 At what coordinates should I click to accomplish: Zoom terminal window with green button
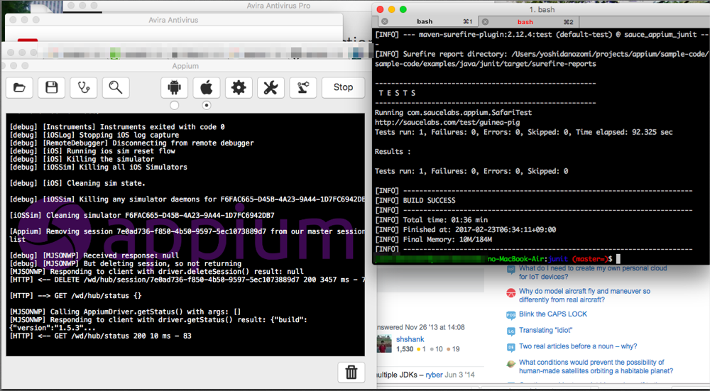point(403,9)
